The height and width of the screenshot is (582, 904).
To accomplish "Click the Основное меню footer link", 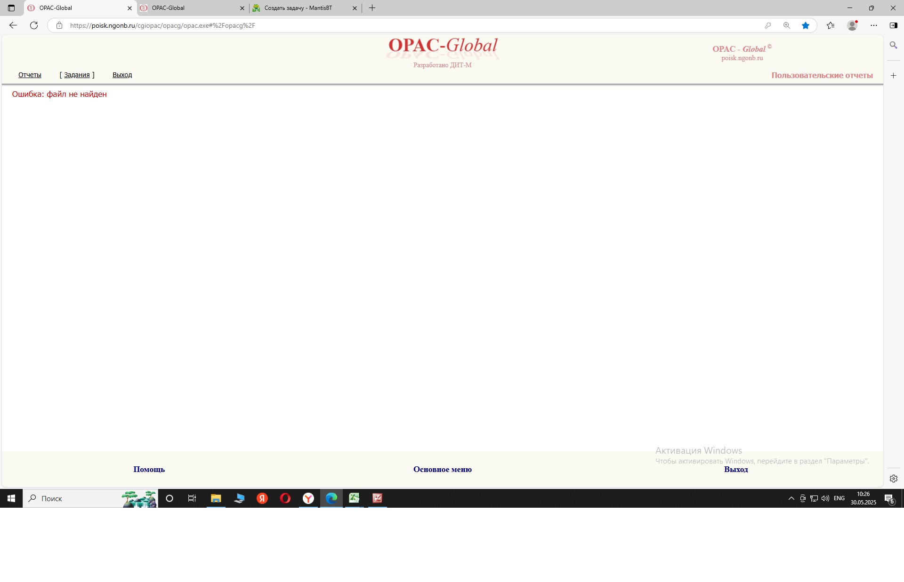I will coord(442,469).
